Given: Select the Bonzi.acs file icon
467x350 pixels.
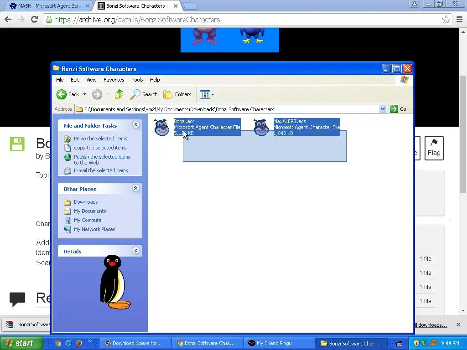Looking at the screenshot, I should [162, 128].
